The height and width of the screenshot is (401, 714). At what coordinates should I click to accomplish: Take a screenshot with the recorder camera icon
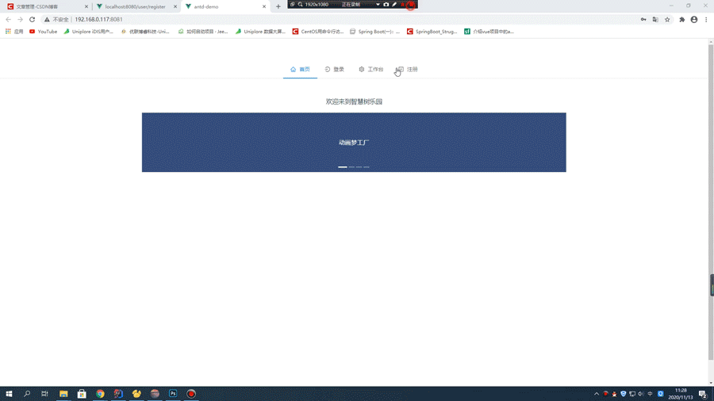(386, 5)
